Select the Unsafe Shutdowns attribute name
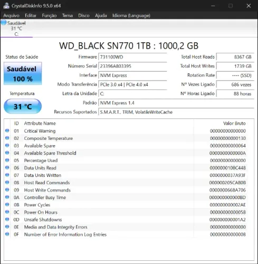This screenshot has width=258, height=264. pos(43,220)
